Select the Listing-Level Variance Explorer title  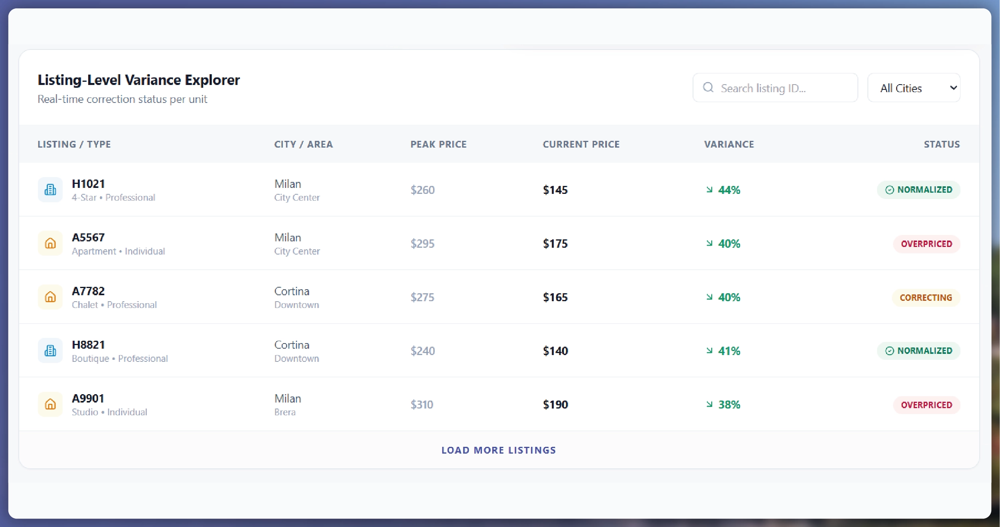[139, 80]
